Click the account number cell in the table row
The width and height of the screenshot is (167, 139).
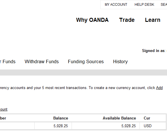tap(17, 126)
